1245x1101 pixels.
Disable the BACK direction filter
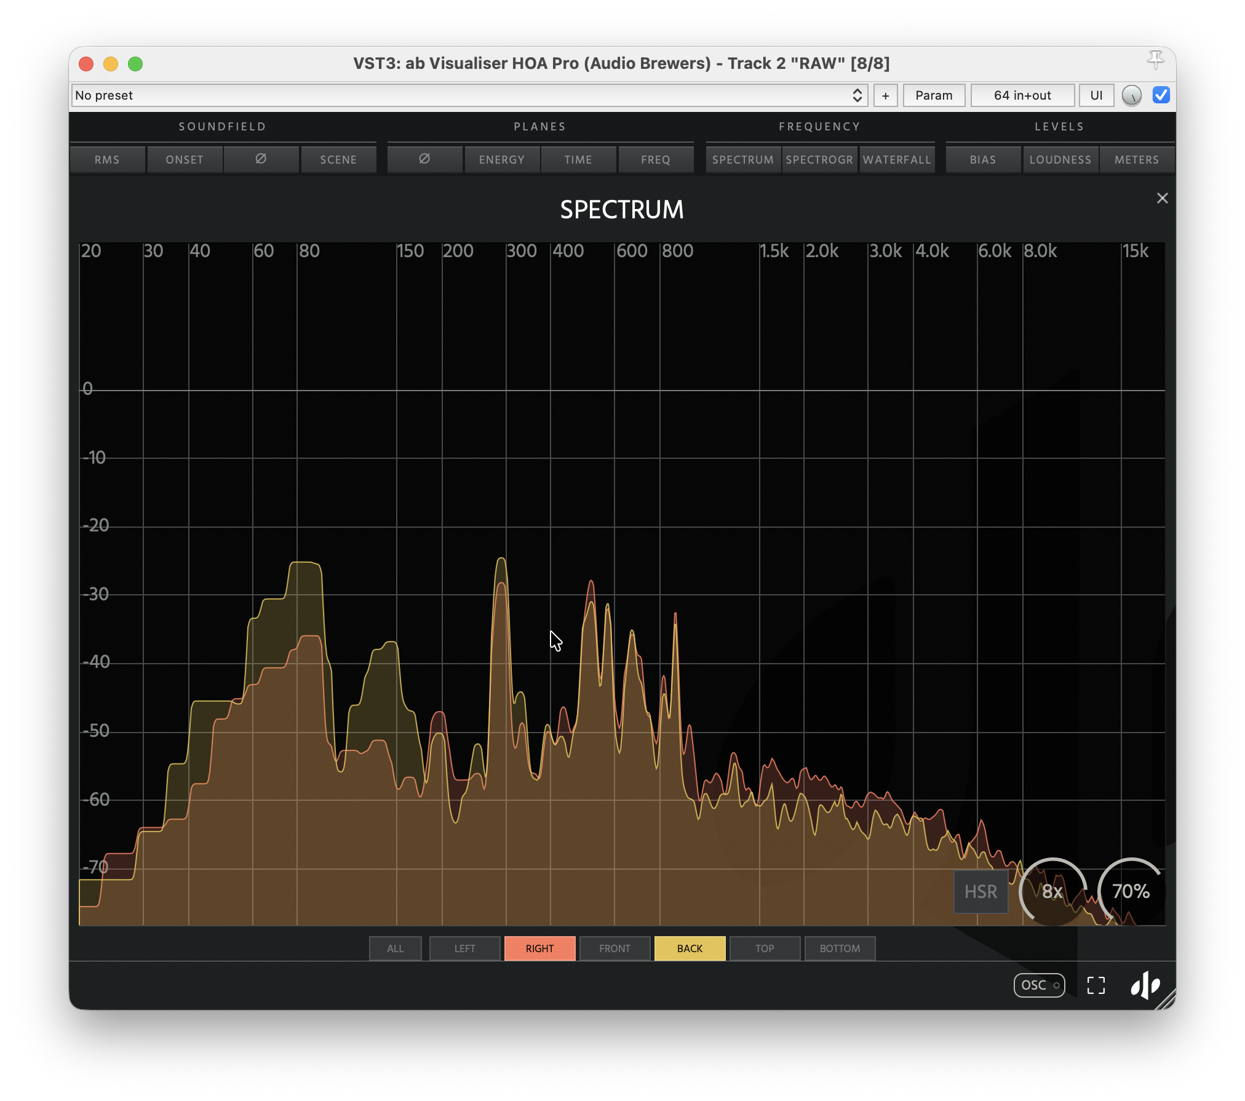click(690, 948)
